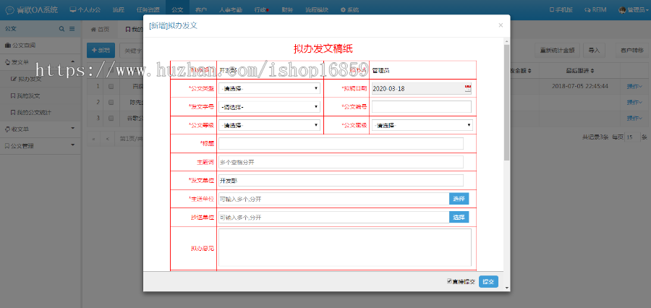Sort by the 最后跟进 column header
651x308 pixels.
(579, 71)
